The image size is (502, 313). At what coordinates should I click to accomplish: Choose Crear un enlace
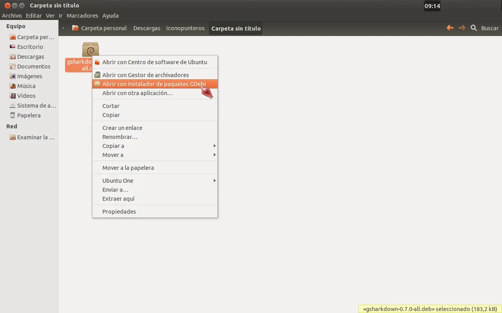point(155,128)
